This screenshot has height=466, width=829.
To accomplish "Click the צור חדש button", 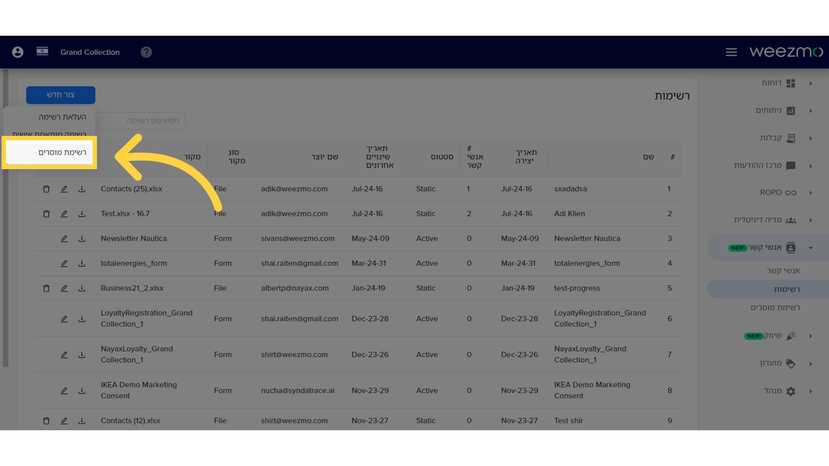I will click(60, 94).
